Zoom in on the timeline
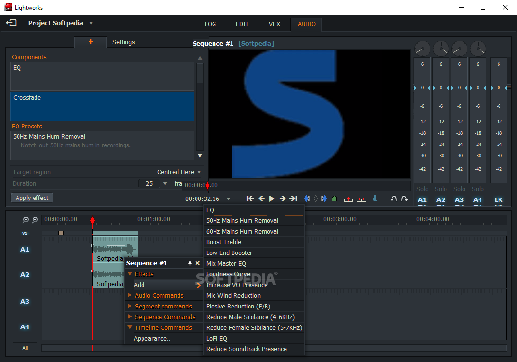This screenshot has height=362, width=517. 26,220
